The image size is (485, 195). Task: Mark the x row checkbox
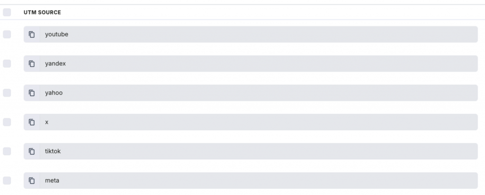tap(7, 122)
